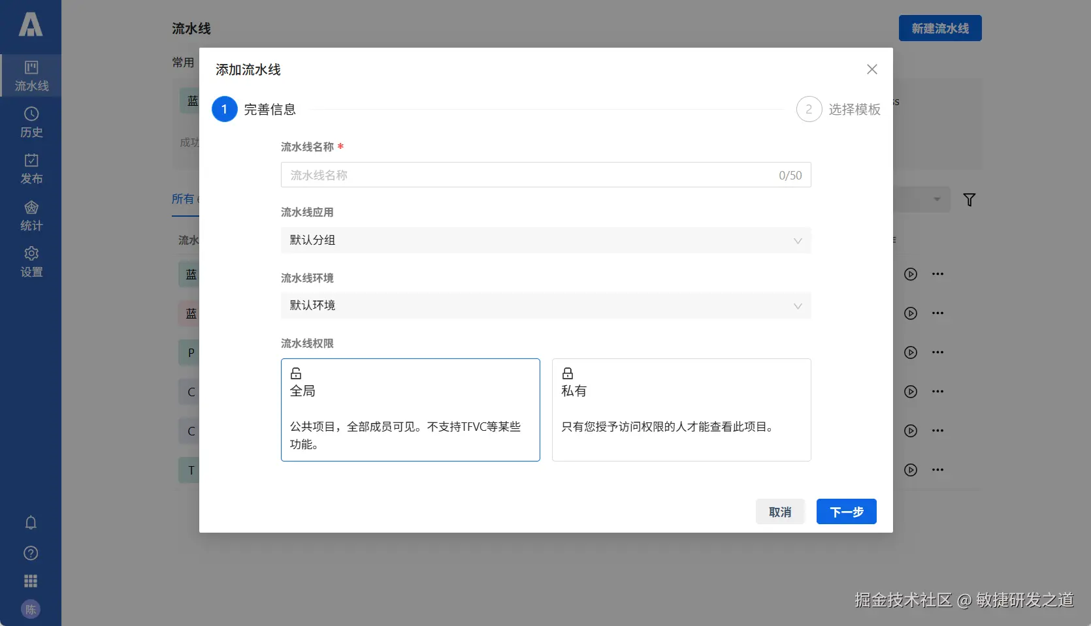Click the 新建流水线 button
Screen dimensions: 1091x626
point(940,28)
